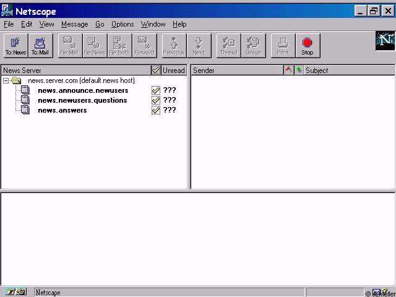Click the Re:Both reply button

coord(119,46)
